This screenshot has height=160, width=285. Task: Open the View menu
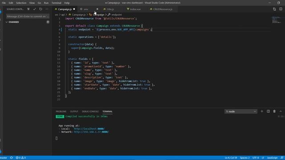coord(32,3)
